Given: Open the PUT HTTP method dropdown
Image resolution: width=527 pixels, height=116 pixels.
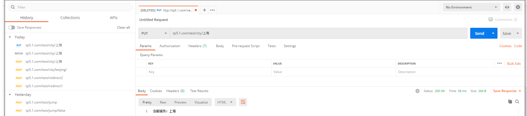Looking at the screenshot, I should [x=154, y=33].
